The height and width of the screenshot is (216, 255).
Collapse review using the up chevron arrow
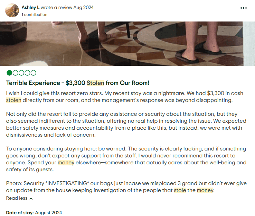31,199
